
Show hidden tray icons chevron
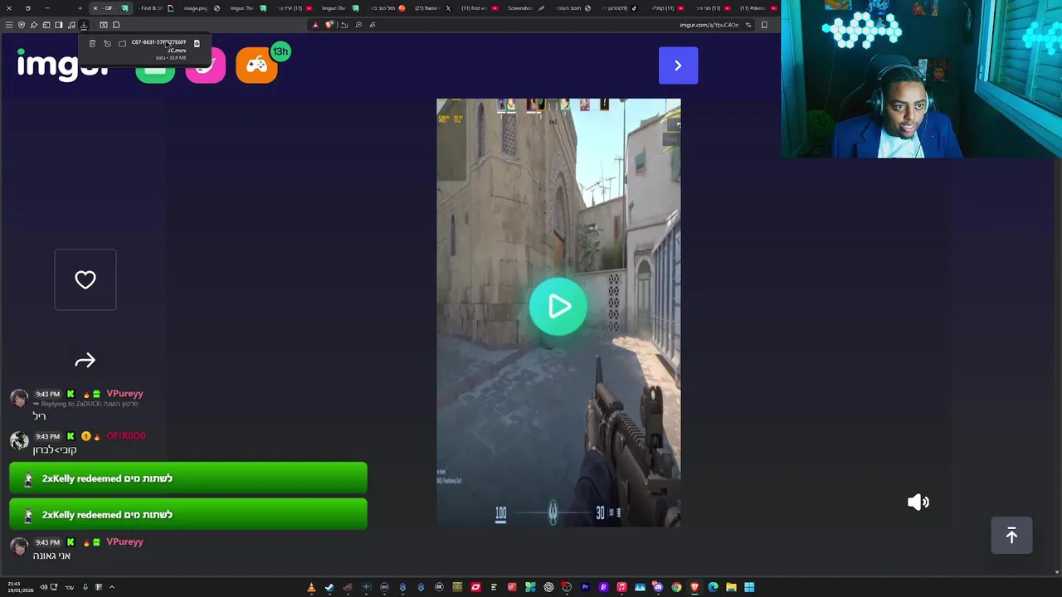point(111,587)
